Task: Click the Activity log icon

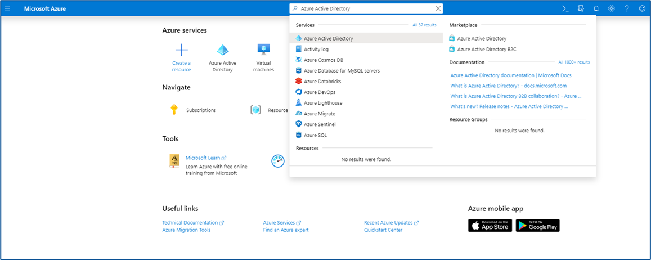Action: (x=298, y=49)
